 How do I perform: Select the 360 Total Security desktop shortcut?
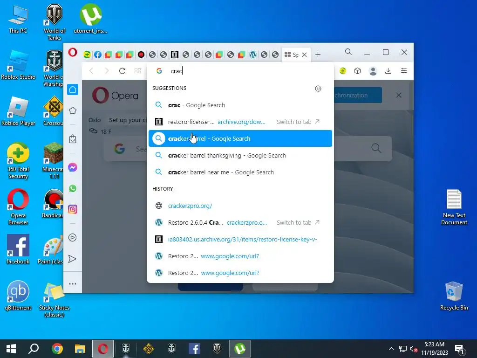tap(18, 161)
